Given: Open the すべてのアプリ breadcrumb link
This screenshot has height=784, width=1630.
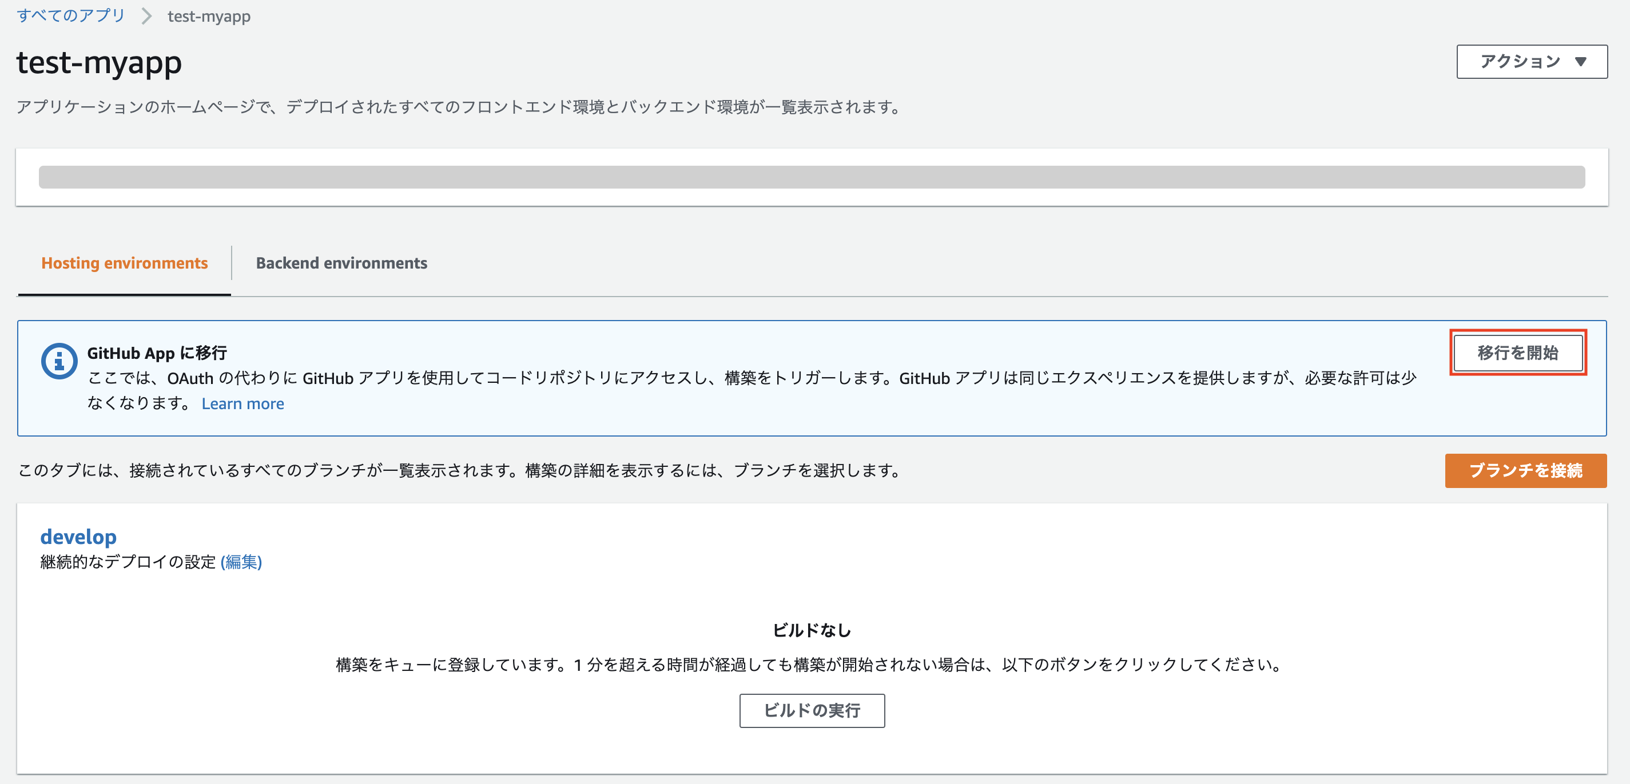Looking at the screenshot, I should [71, 16].
